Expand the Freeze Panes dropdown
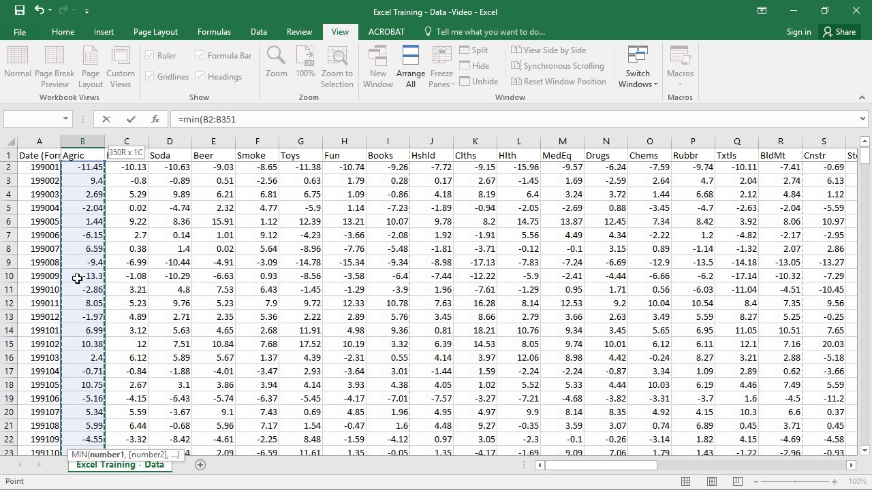Viewport: 872px width, 490px height. coord(441,67)
